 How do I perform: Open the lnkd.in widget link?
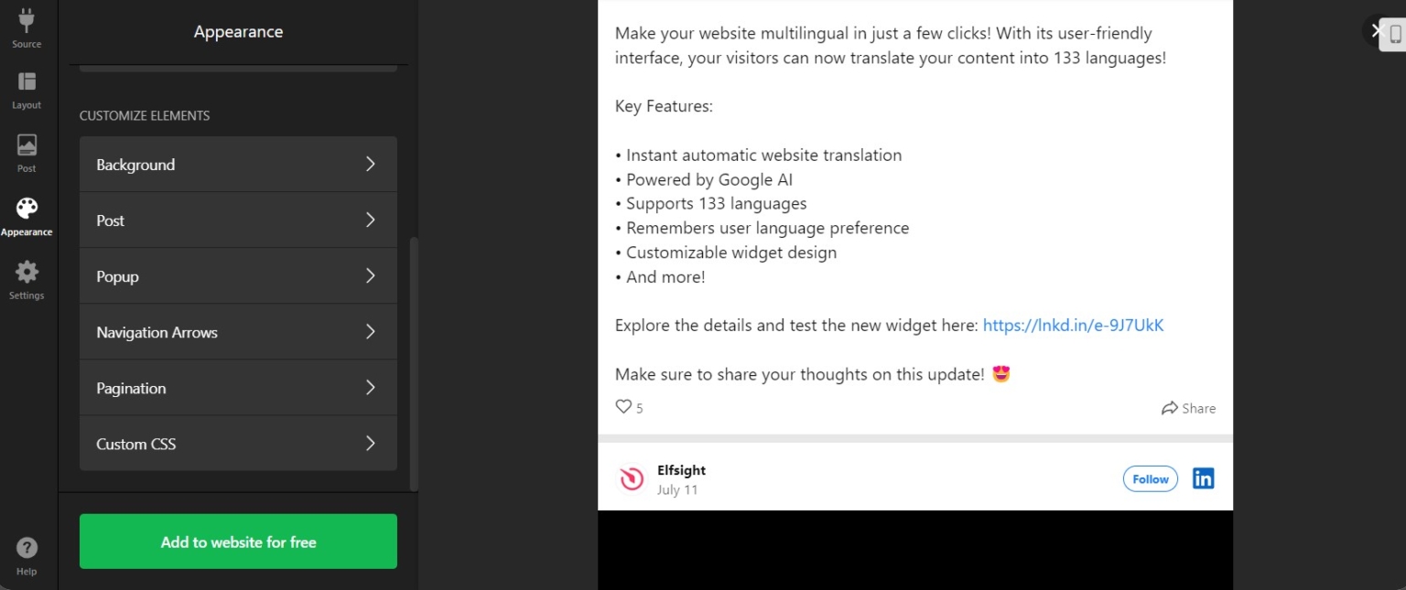point(1073,325)
